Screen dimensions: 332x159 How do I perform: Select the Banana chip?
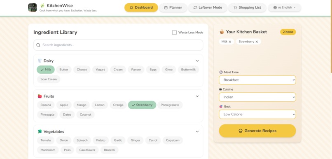click(x=46, y=105)
